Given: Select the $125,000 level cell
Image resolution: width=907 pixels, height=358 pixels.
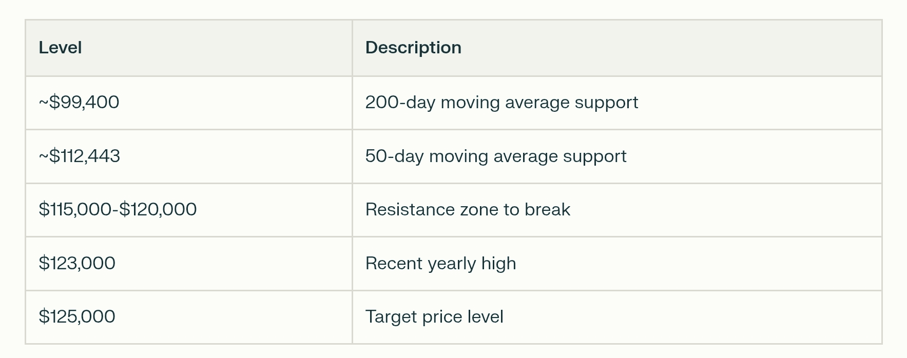Looking at the screenshot, I should pyautogui.click(x=77, y=316).
